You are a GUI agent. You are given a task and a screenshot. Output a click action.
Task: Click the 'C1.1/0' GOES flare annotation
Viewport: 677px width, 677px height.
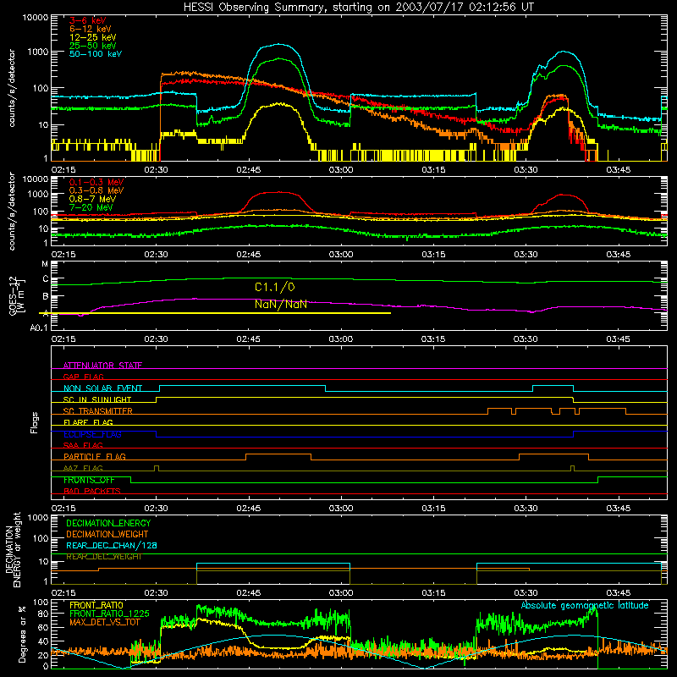(275, 287)
